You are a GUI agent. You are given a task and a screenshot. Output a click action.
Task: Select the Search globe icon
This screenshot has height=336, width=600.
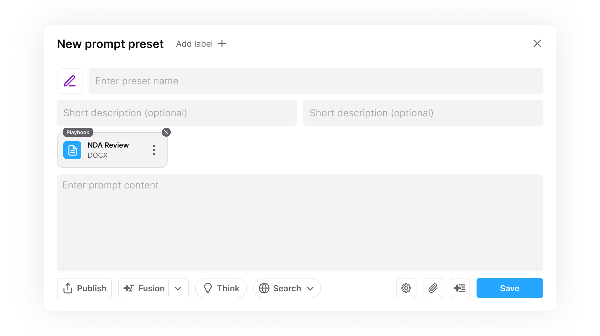tap(264, 288)
